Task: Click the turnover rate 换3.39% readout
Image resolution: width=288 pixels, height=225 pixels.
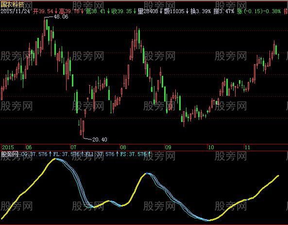Action: [201, 11]
